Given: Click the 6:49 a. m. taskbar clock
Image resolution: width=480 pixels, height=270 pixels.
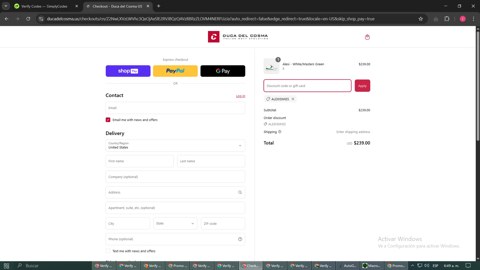Looking at the screenshot, I should click(x=452, y=266).
